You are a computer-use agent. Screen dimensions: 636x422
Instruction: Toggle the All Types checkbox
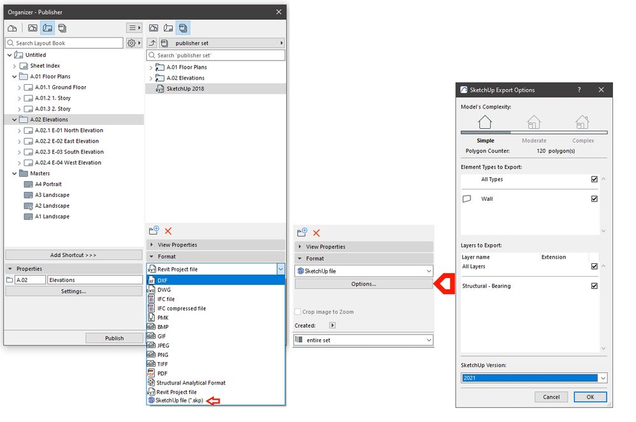tap(594, 179)
